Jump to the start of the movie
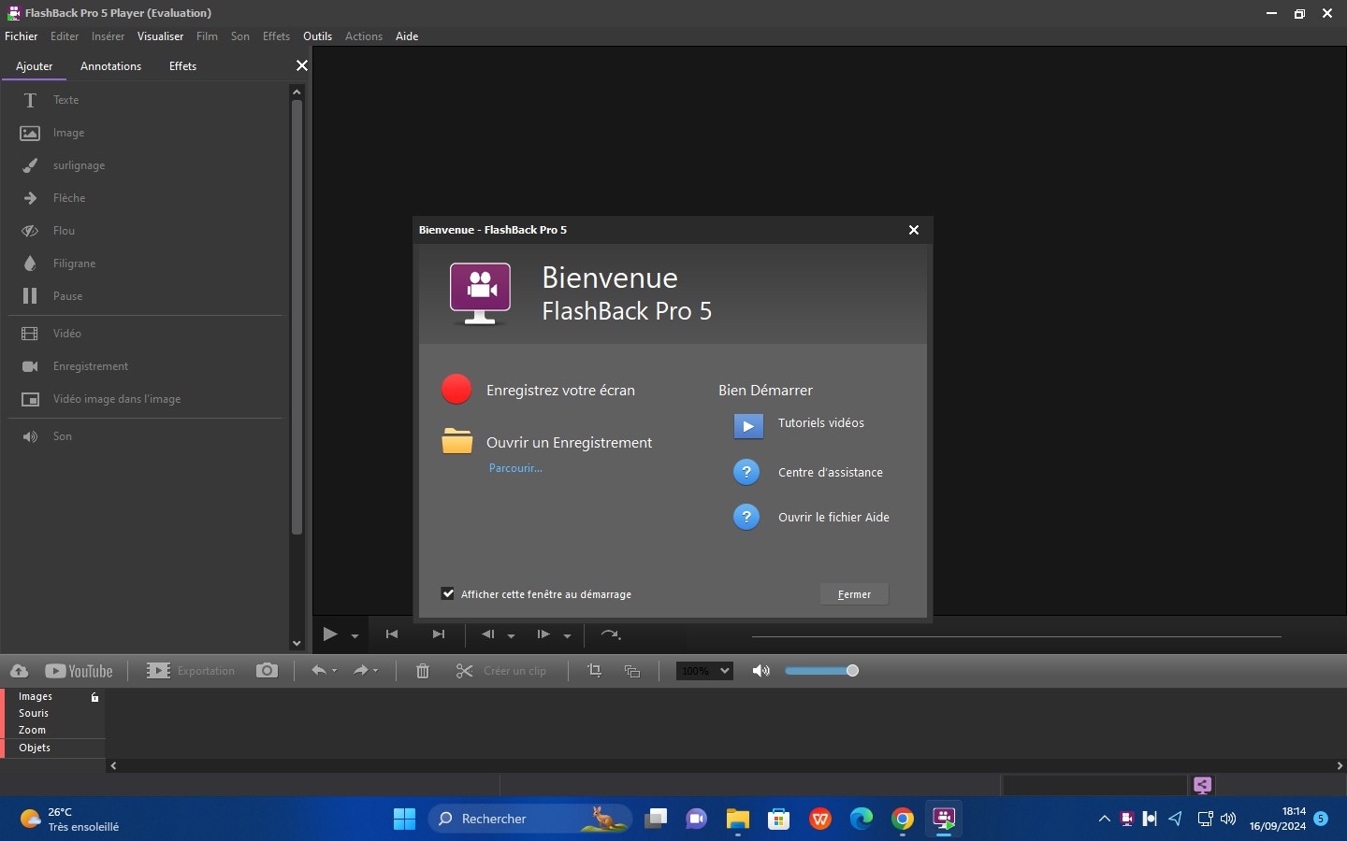1347x841 pixels. [x=392, y=634]
